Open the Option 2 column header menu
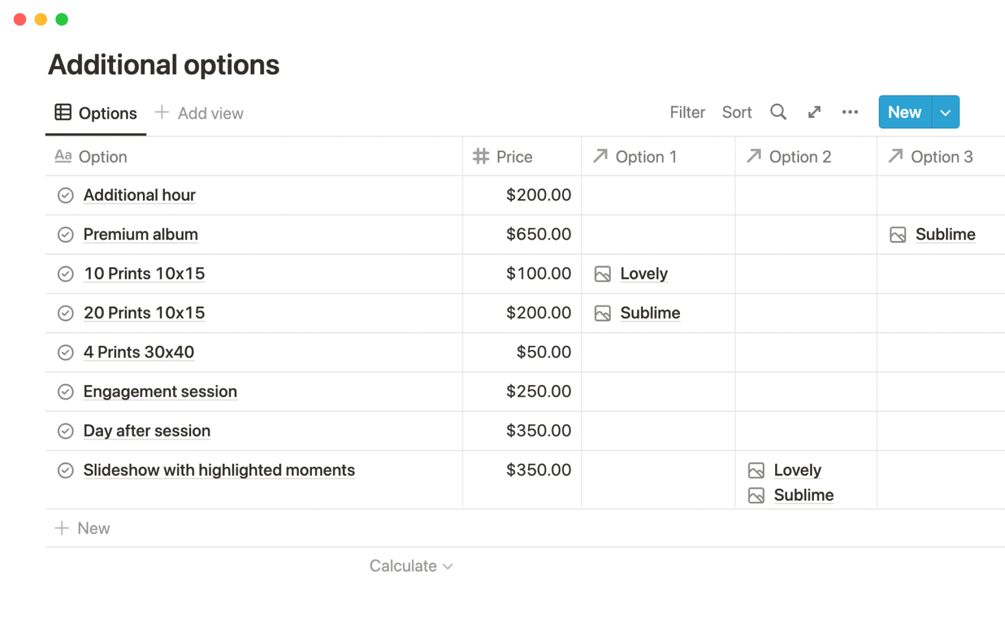Screen dimensions: 1005x628 click(x=799, y=156)
